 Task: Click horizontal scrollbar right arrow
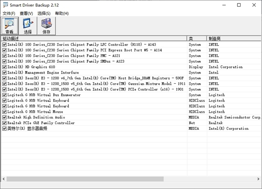[258, 179]
